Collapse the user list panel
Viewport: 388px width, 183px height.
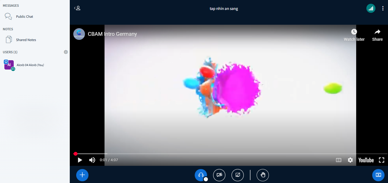tap(77, 8)
